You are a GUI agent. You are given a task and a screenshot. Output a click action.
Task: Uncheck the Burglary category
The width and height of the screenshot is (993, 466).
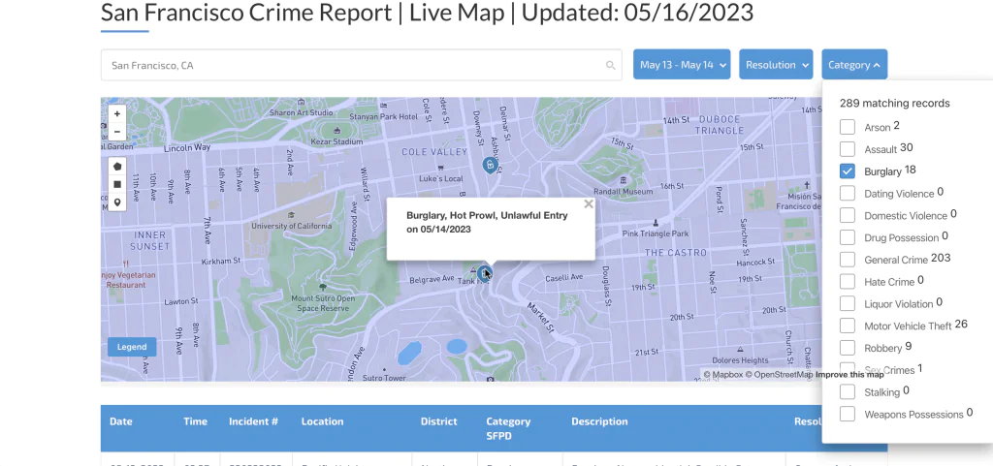click(x=848, y=171)
